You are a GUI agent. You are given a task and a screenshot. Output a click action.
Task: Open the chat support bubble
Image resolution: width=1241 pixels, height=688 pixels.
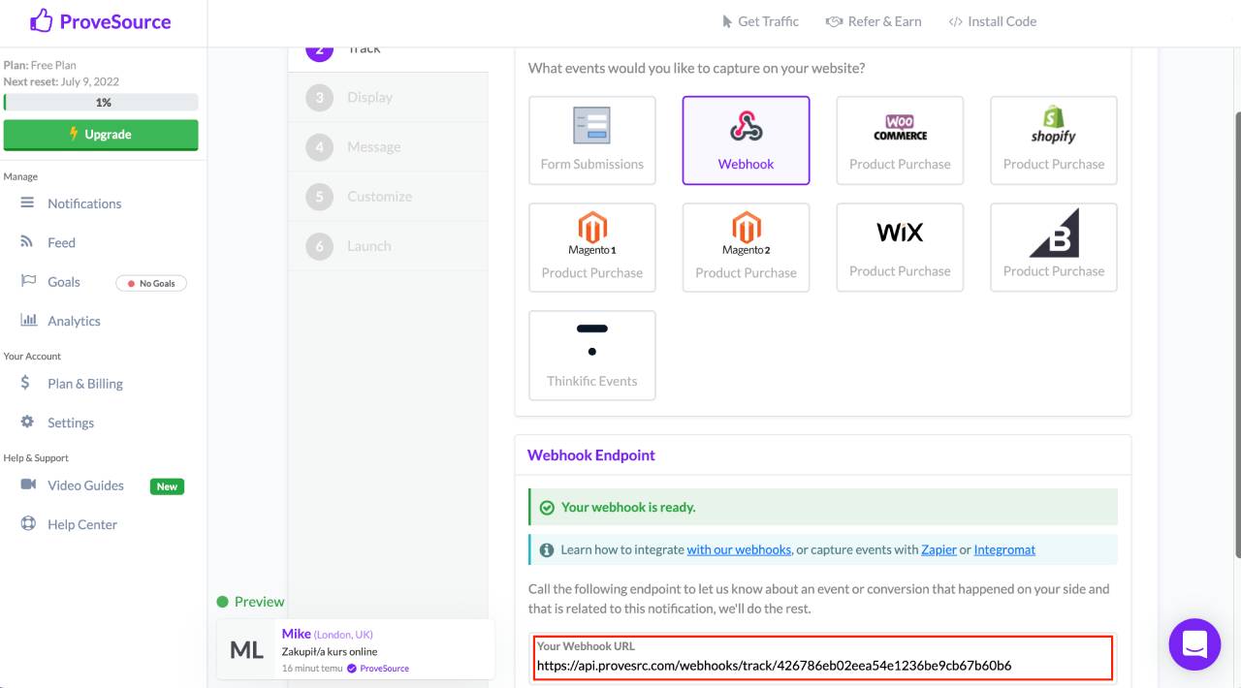(1194, 644)
